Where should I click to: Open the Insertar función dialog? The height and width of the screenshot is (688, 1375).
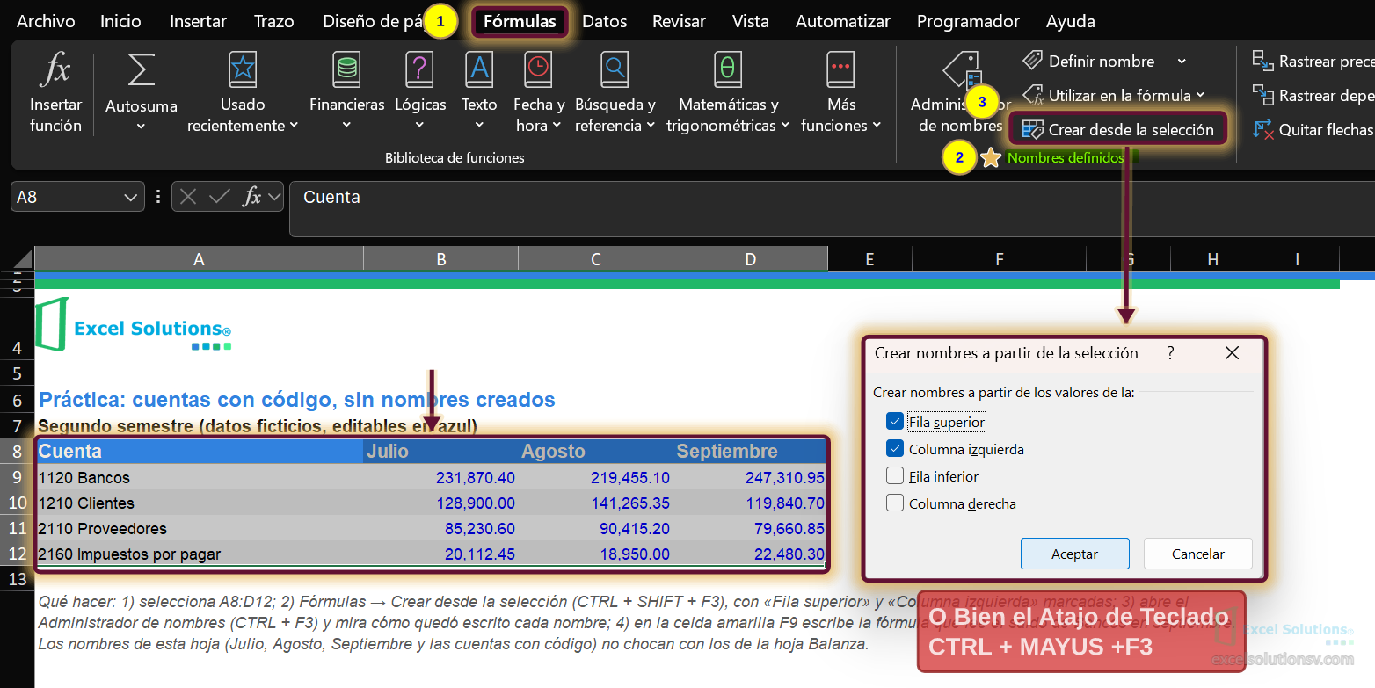click(x=55, y=92)
